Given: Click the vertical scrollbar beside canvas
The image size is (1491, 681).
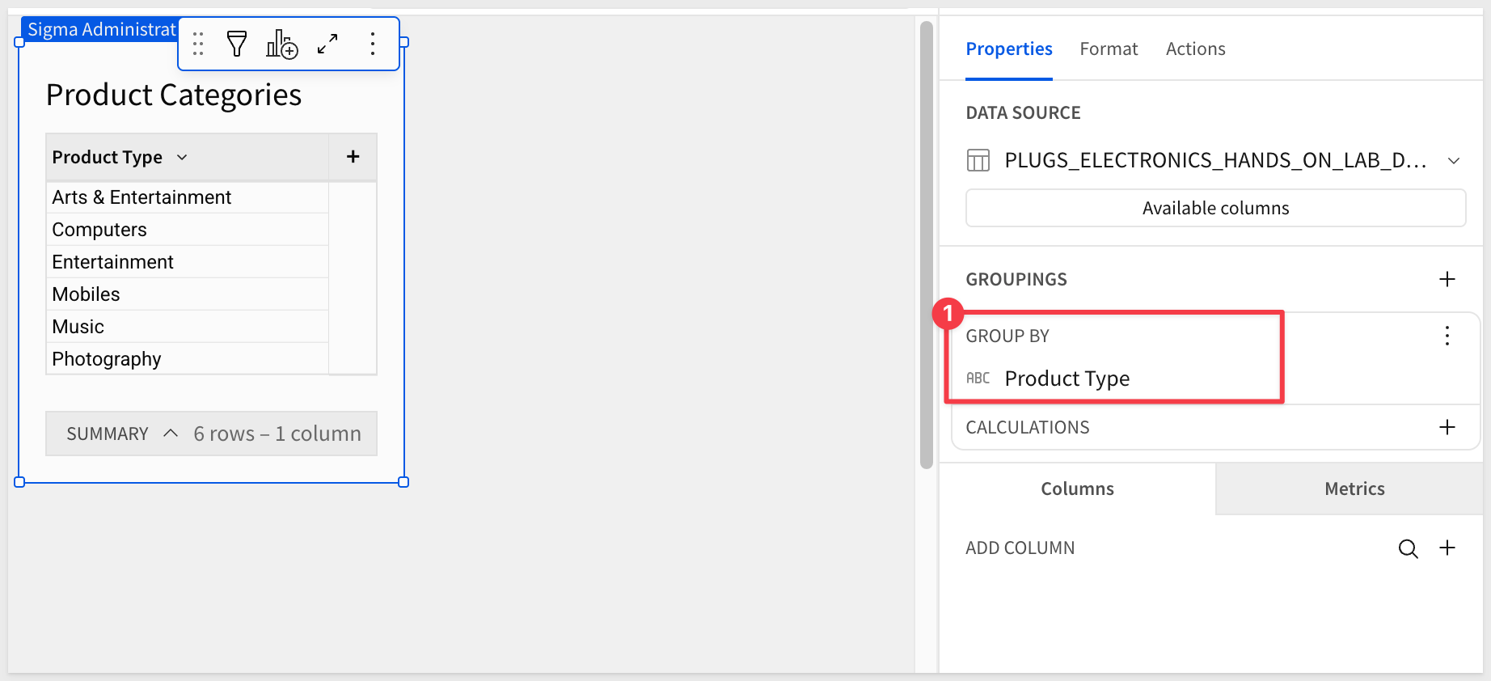Looking at the screenshot, I should pos(927,243).
